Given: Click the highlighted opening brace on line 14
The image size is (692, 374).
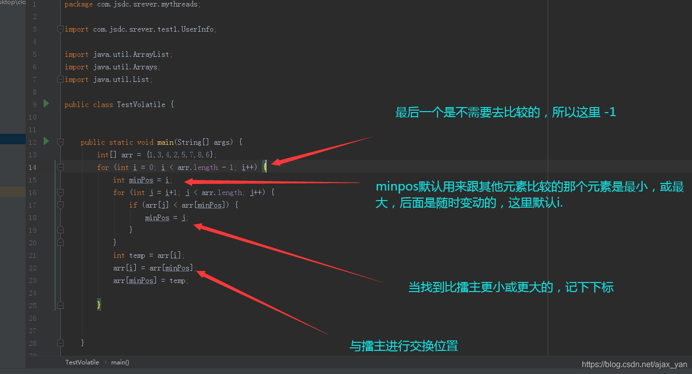Looking at the screenshot, I should point(265,167).
